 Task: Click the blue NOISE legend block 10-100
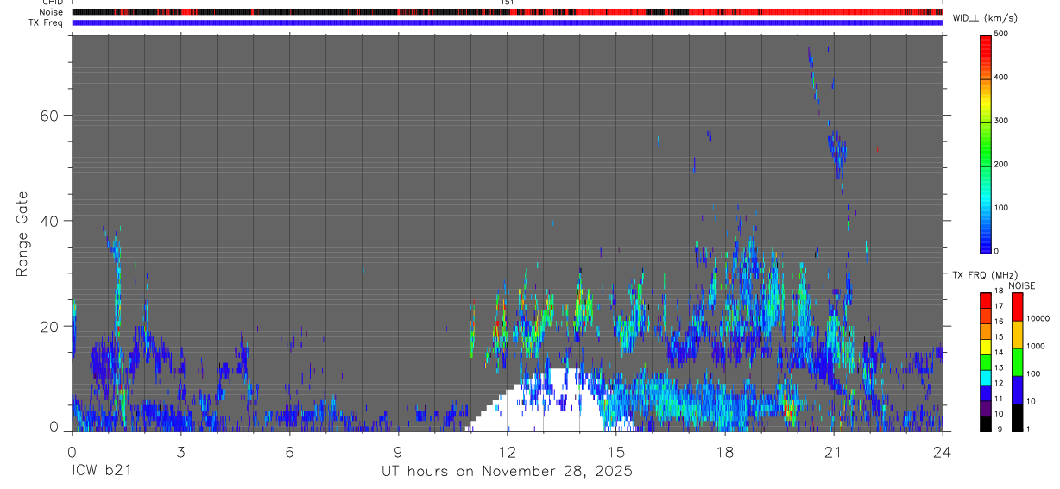click(1017, 390)
